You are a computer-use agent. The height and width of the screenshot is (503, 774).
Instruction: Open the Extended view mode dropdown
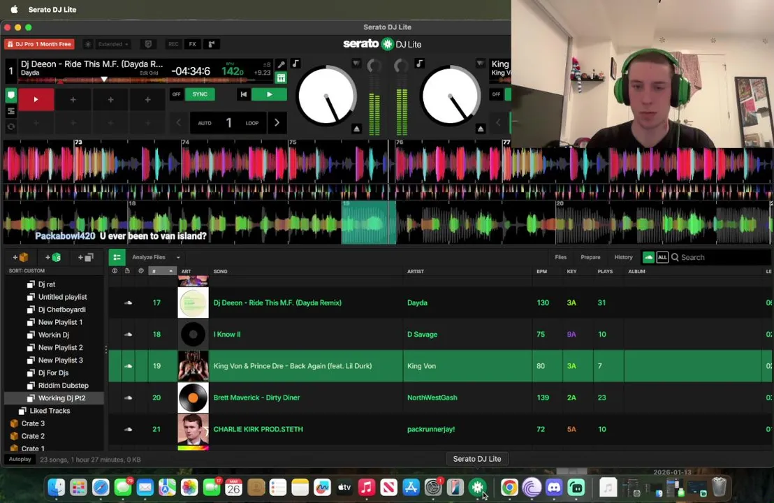coord(113,44)
